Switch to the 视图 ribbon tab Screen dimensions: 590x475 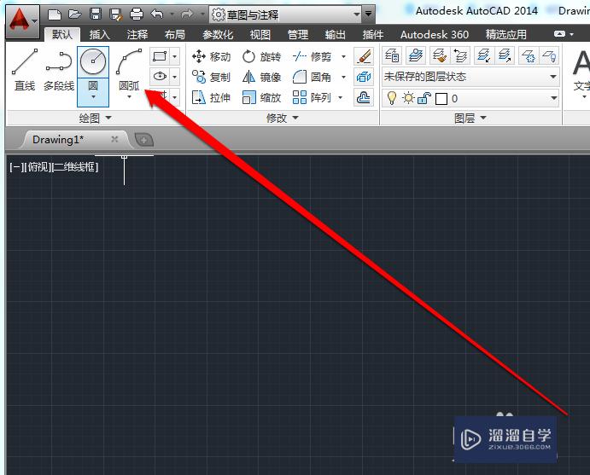[260, 35]
